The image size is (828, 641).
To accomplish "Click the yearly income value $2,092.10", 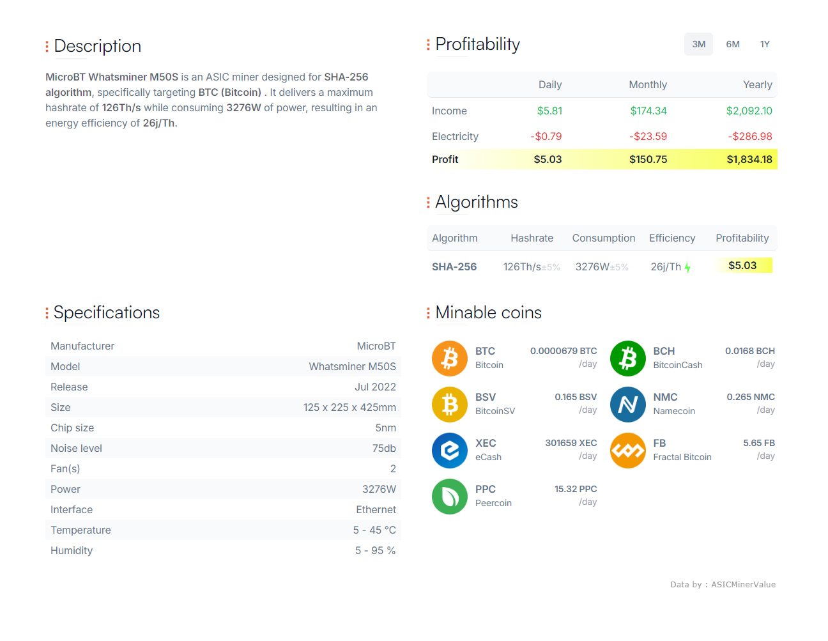I will [749, 111].
